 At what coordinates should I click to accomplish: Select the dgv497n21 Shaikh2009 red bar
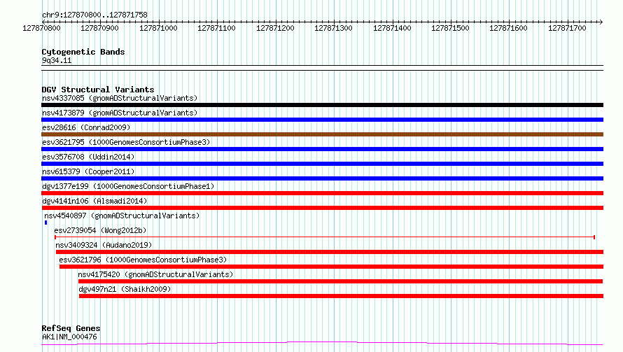coord(342,296)
